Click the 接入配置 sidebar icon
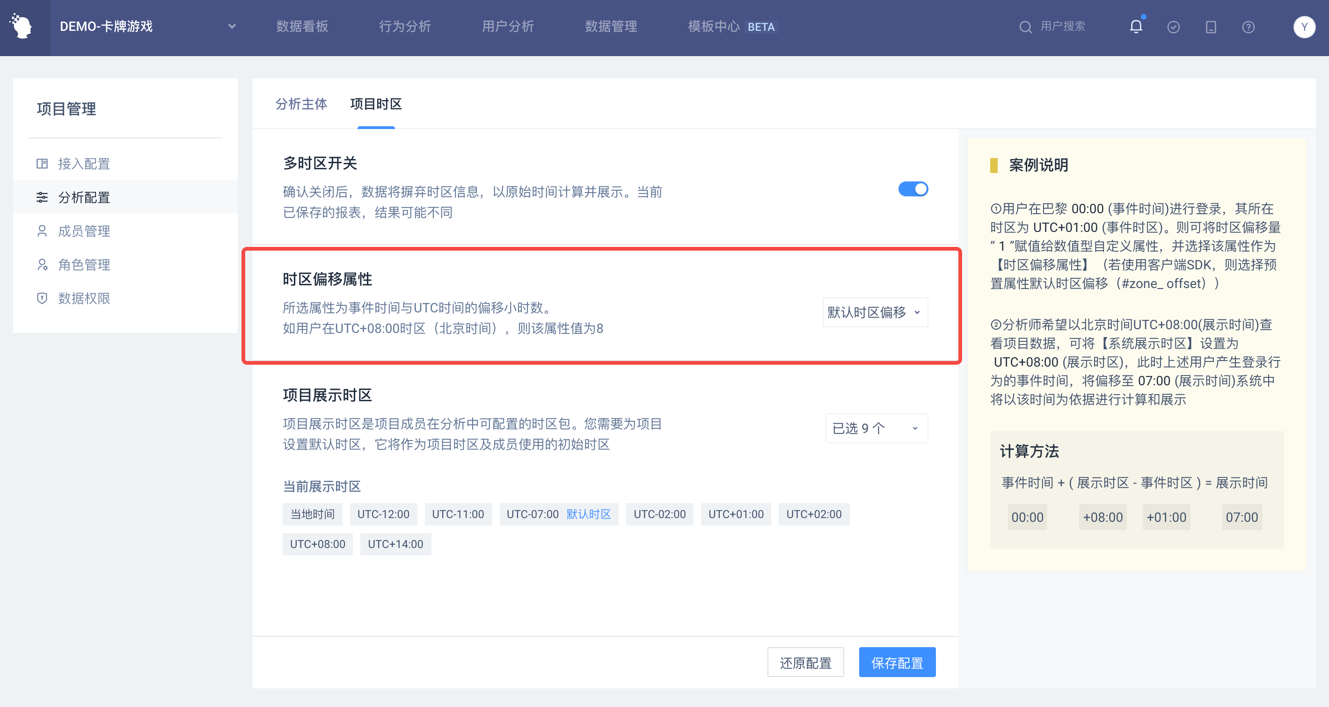This screenshot has height=707, width=1329. pos(42,164)
